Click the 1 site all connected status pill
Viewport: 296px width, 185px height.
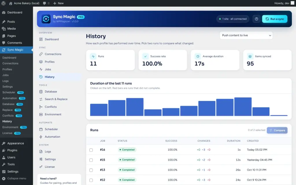pyautogui.click(x=233, y=19)
